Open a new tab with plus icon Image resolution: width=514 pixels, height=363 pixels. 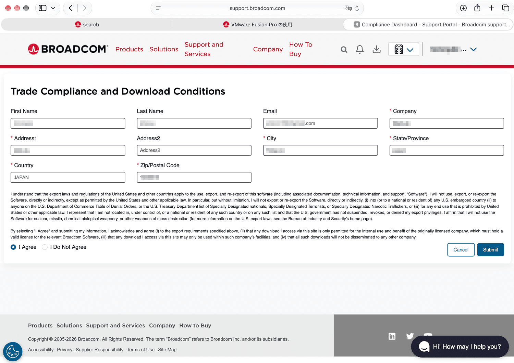491,8
